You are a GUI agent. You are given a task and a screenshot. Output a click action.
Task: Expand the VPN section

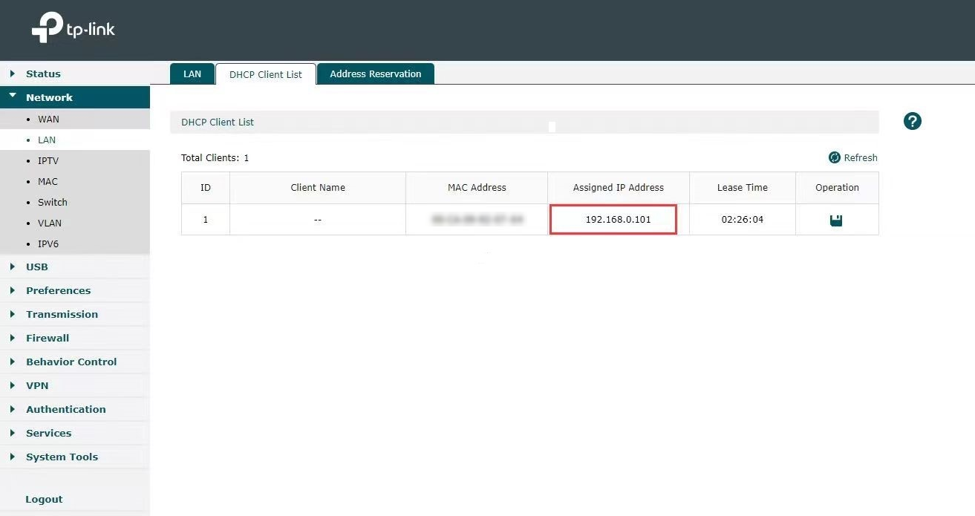pyautogui.click(x=36, y=385)
